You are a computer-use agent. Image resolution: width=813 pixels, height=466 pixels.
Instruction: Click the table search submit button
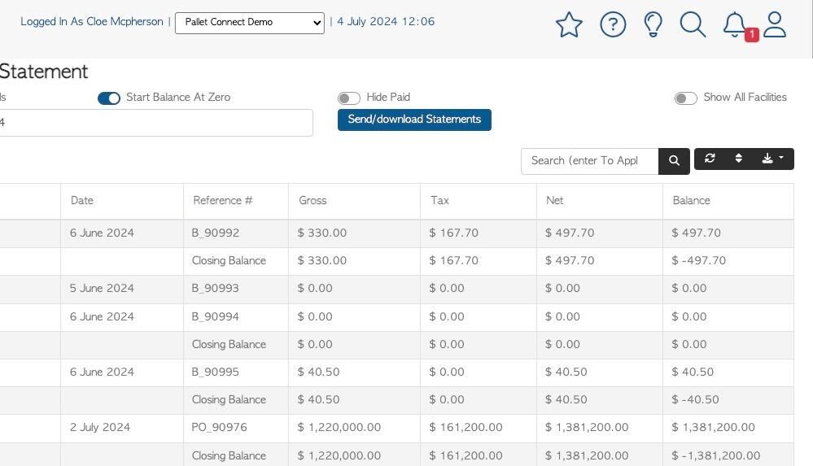[674, 161]
